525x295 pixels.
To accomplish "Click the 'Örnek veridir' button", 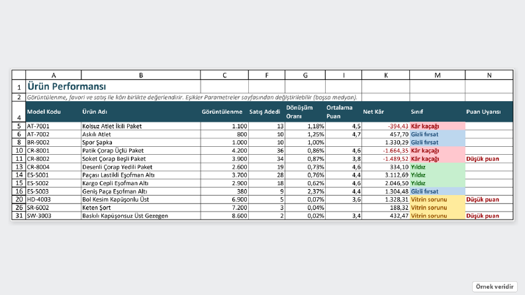I will tap(495, 286).
